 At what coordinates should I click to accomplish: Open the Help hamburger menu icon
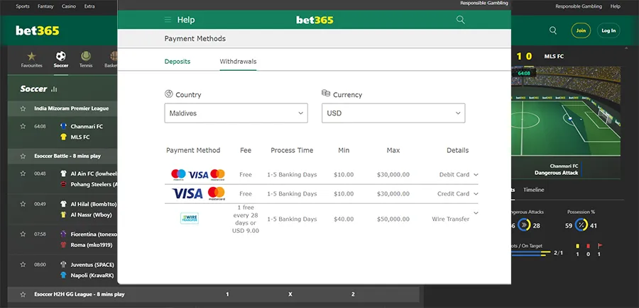(x=168, y=20)
